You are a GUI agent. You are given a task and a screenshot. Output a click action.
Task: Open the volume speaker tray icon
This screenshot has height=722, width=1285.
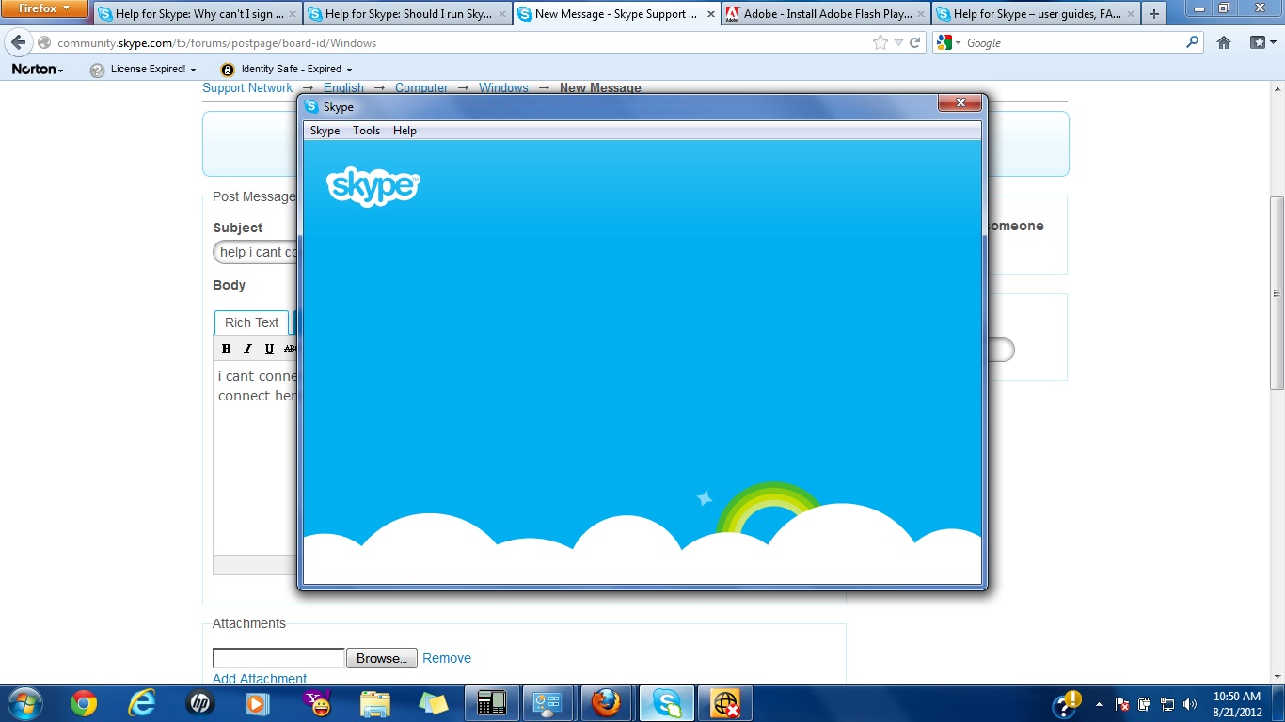(1190, 704)
